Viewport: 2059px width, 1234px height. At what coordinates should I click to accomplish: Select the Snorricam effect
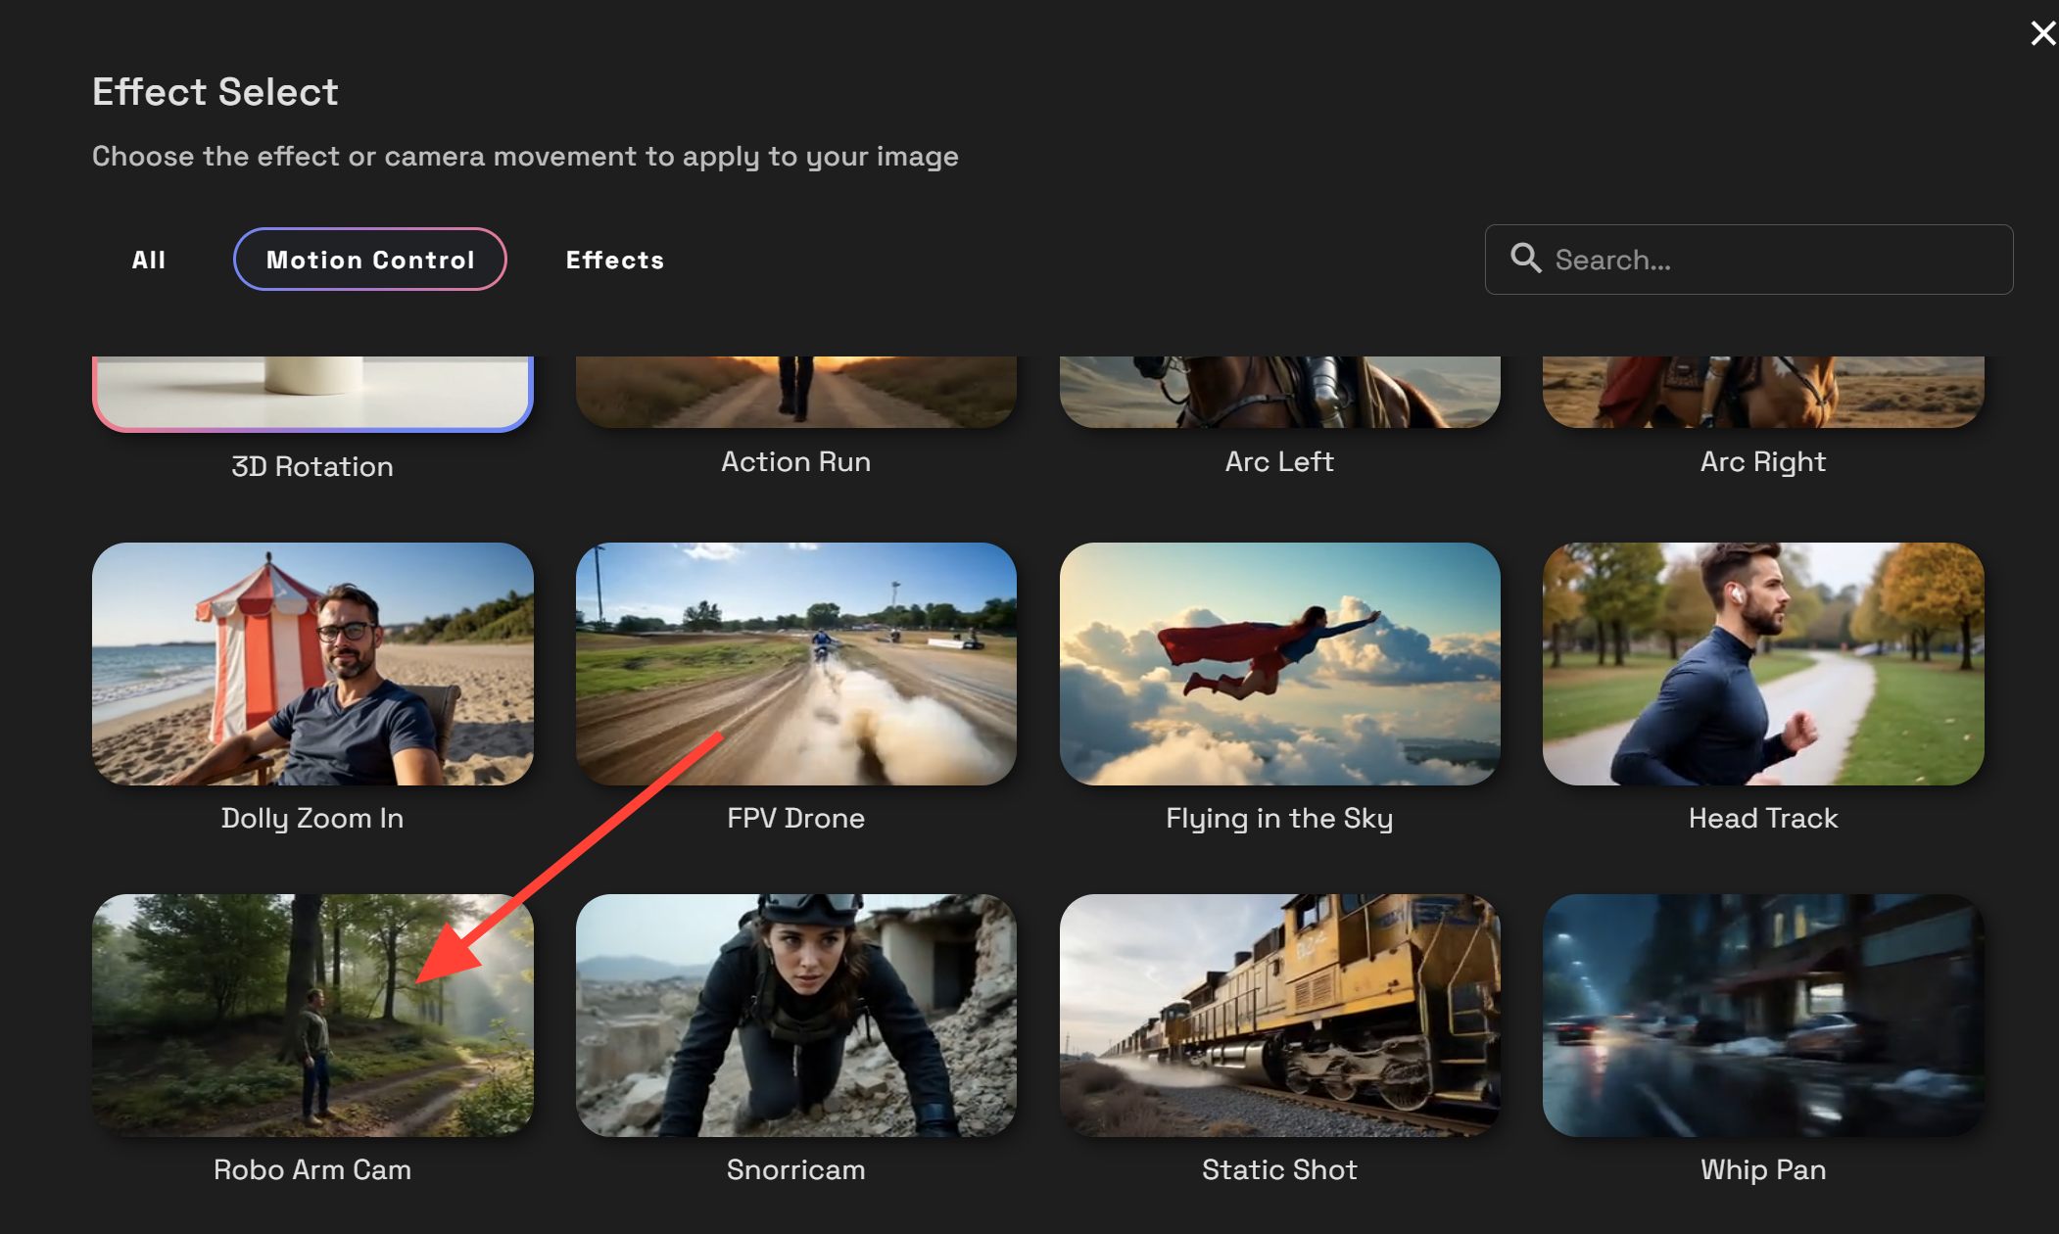(796, 1016)
